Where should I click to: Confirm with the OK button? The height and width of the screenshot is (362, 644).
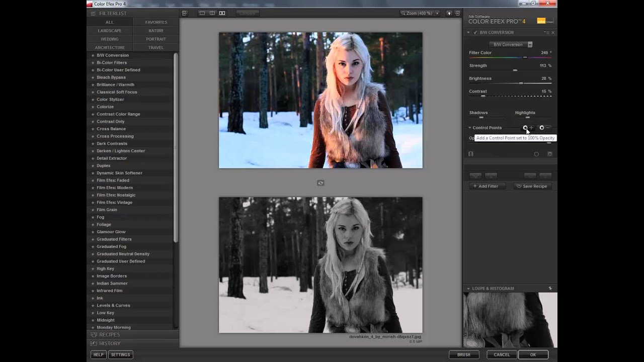coord(533,354)
